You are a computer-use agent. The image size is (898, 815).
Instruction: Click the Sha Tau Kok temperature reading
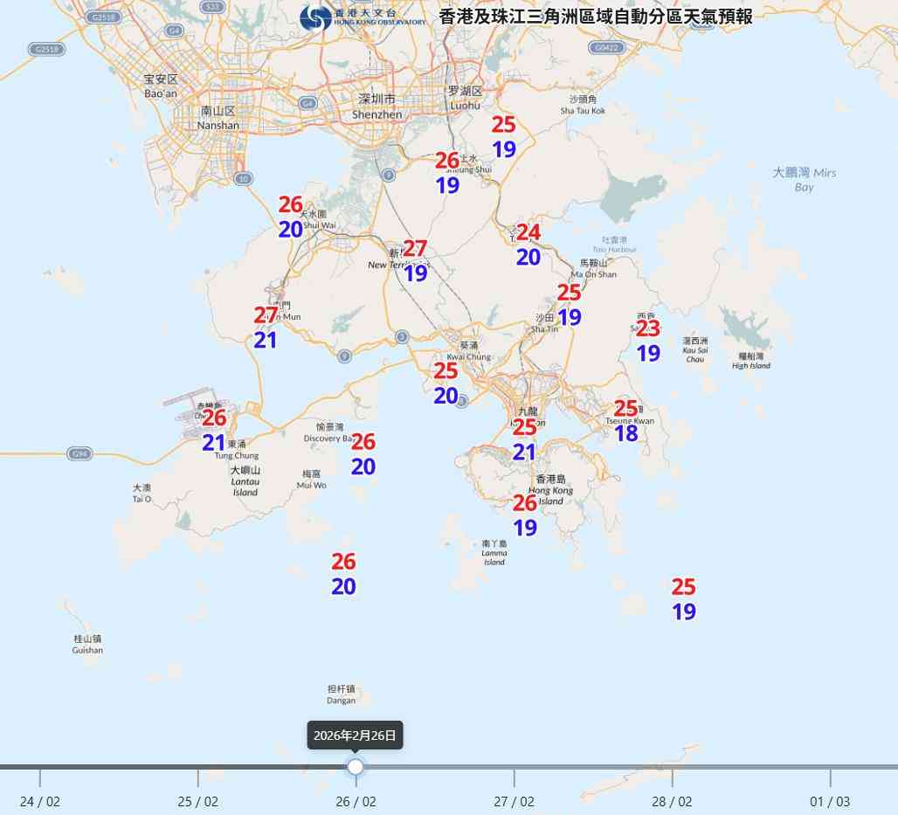click(x=503, y=137)
